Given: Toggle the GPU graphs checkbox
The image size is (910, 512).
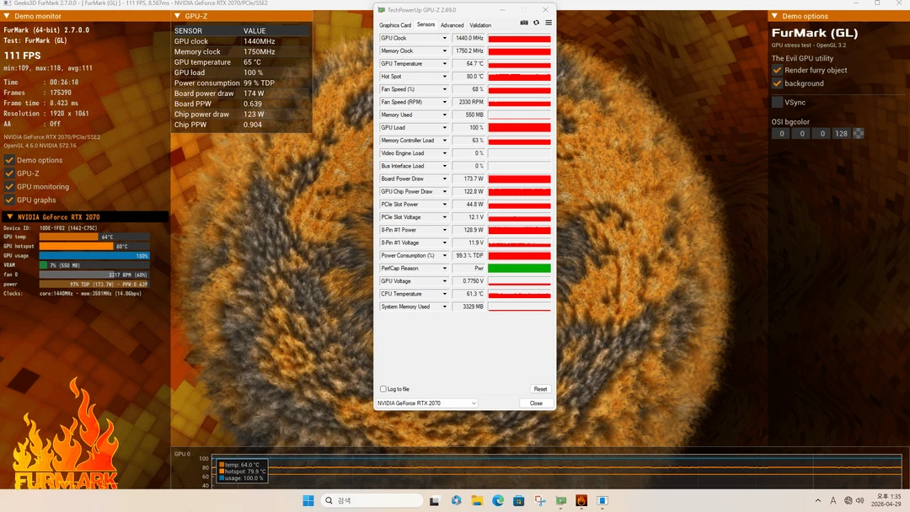Looking at the screenshot, I should (9, 200).
